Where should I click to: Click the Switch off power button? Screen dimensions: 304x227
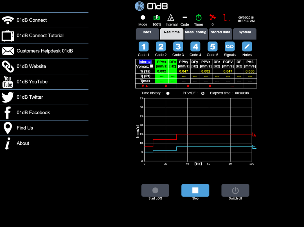pos(235,190)
